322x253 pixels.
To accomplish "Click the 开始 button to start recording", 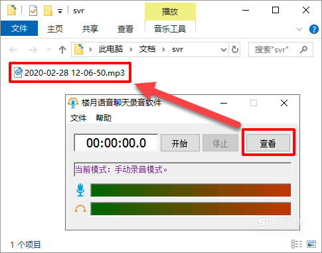I will pos(180,143).
